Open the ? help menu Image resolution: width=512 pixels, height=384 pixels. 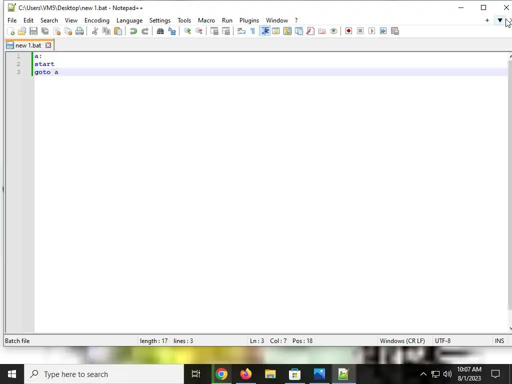pos(296,20)
